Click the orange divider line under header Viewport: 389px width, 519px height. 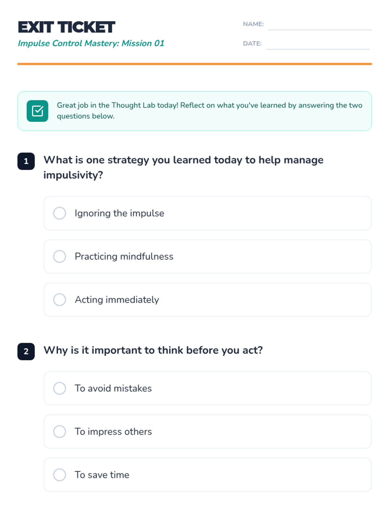[x=194, y=64]
